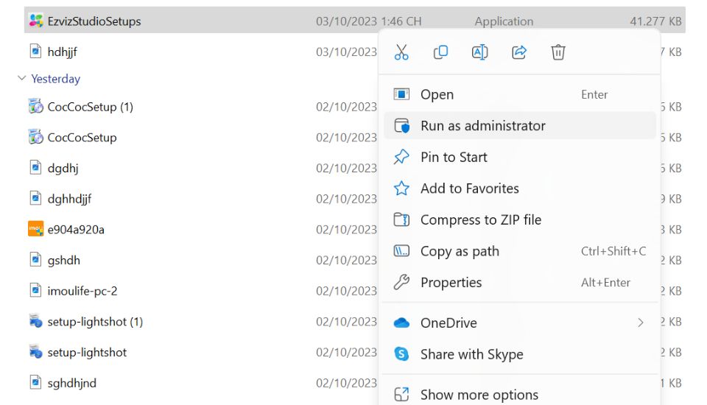Choose Compress to ZIP file

click(480, 219)
